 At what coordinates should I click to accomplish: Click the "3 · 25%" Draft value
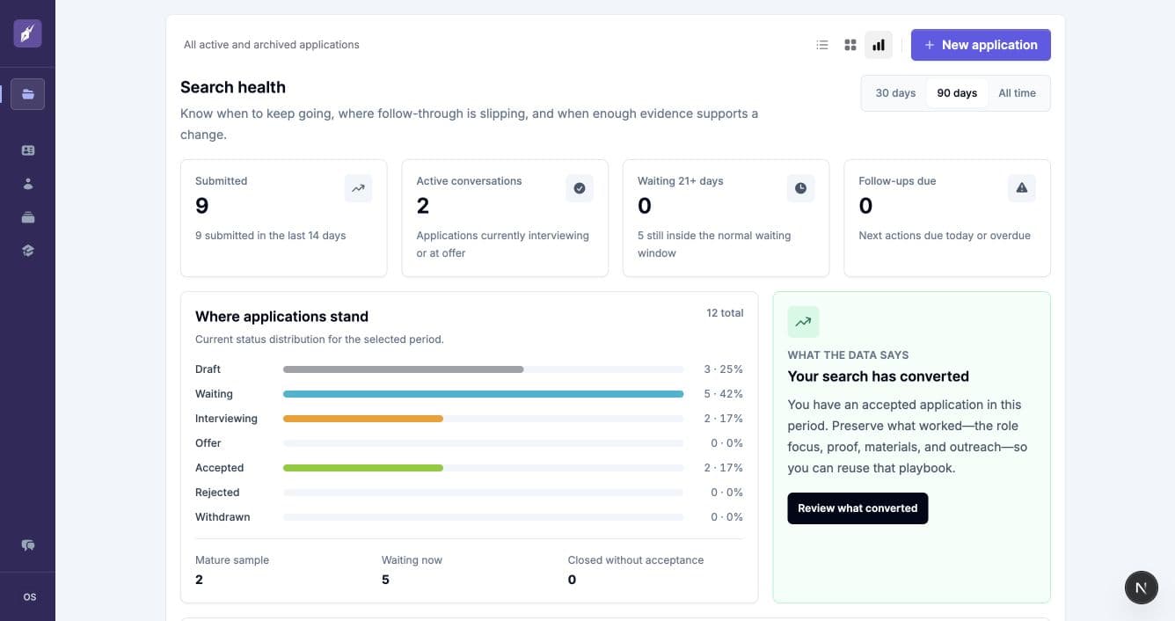[x=724, y=369]
